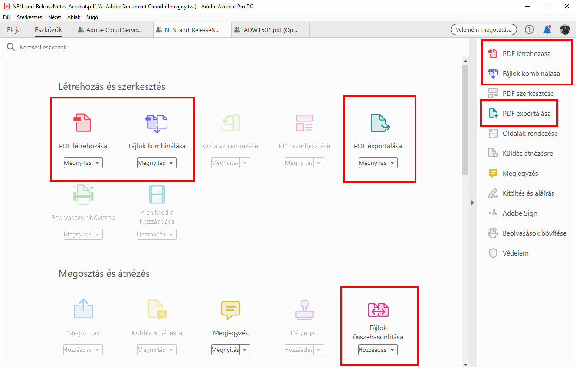Open the Szerkesztés menu

[29, 17]
